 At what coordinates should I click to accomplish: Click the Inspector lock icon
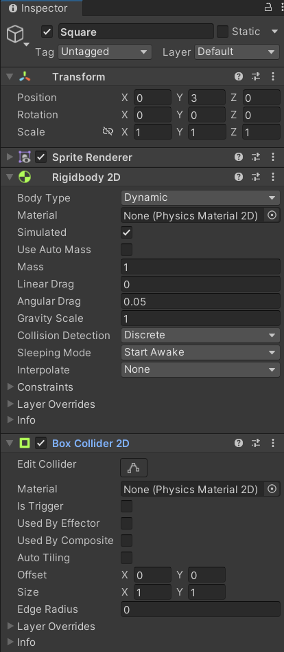[x=268, y=7]
